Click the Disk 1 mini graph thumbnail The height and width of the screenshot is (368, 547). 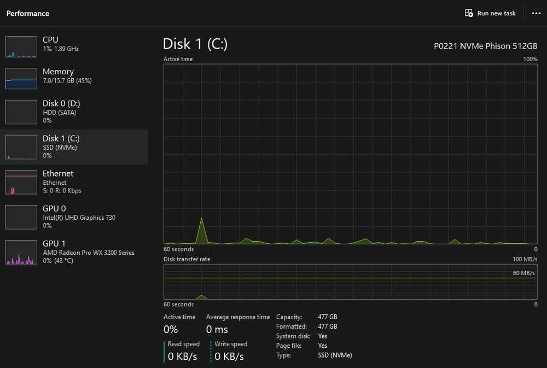pyautogui.click(x=21, y=147)
